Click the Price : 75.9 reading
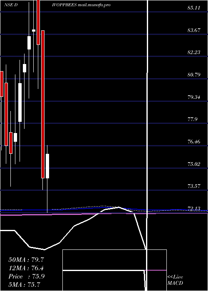This screenshot has width=208, height=291. point(26,276)
